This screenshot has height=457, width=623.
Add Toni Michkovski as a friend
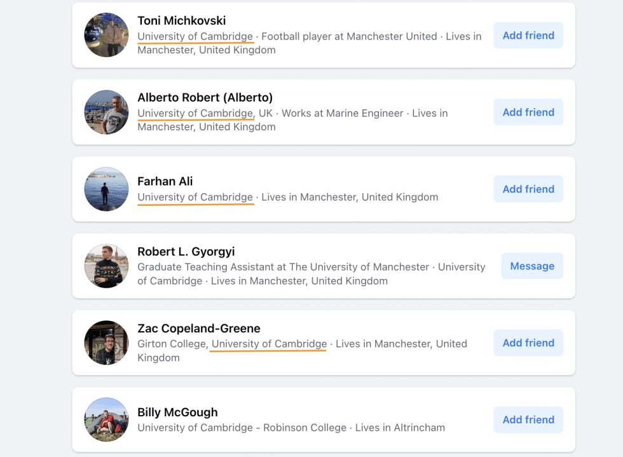click(528, 35)
